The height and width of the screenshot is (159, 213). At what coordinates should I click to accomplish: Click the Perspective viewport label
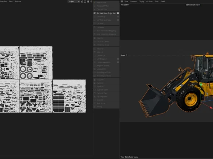[125, 5]
